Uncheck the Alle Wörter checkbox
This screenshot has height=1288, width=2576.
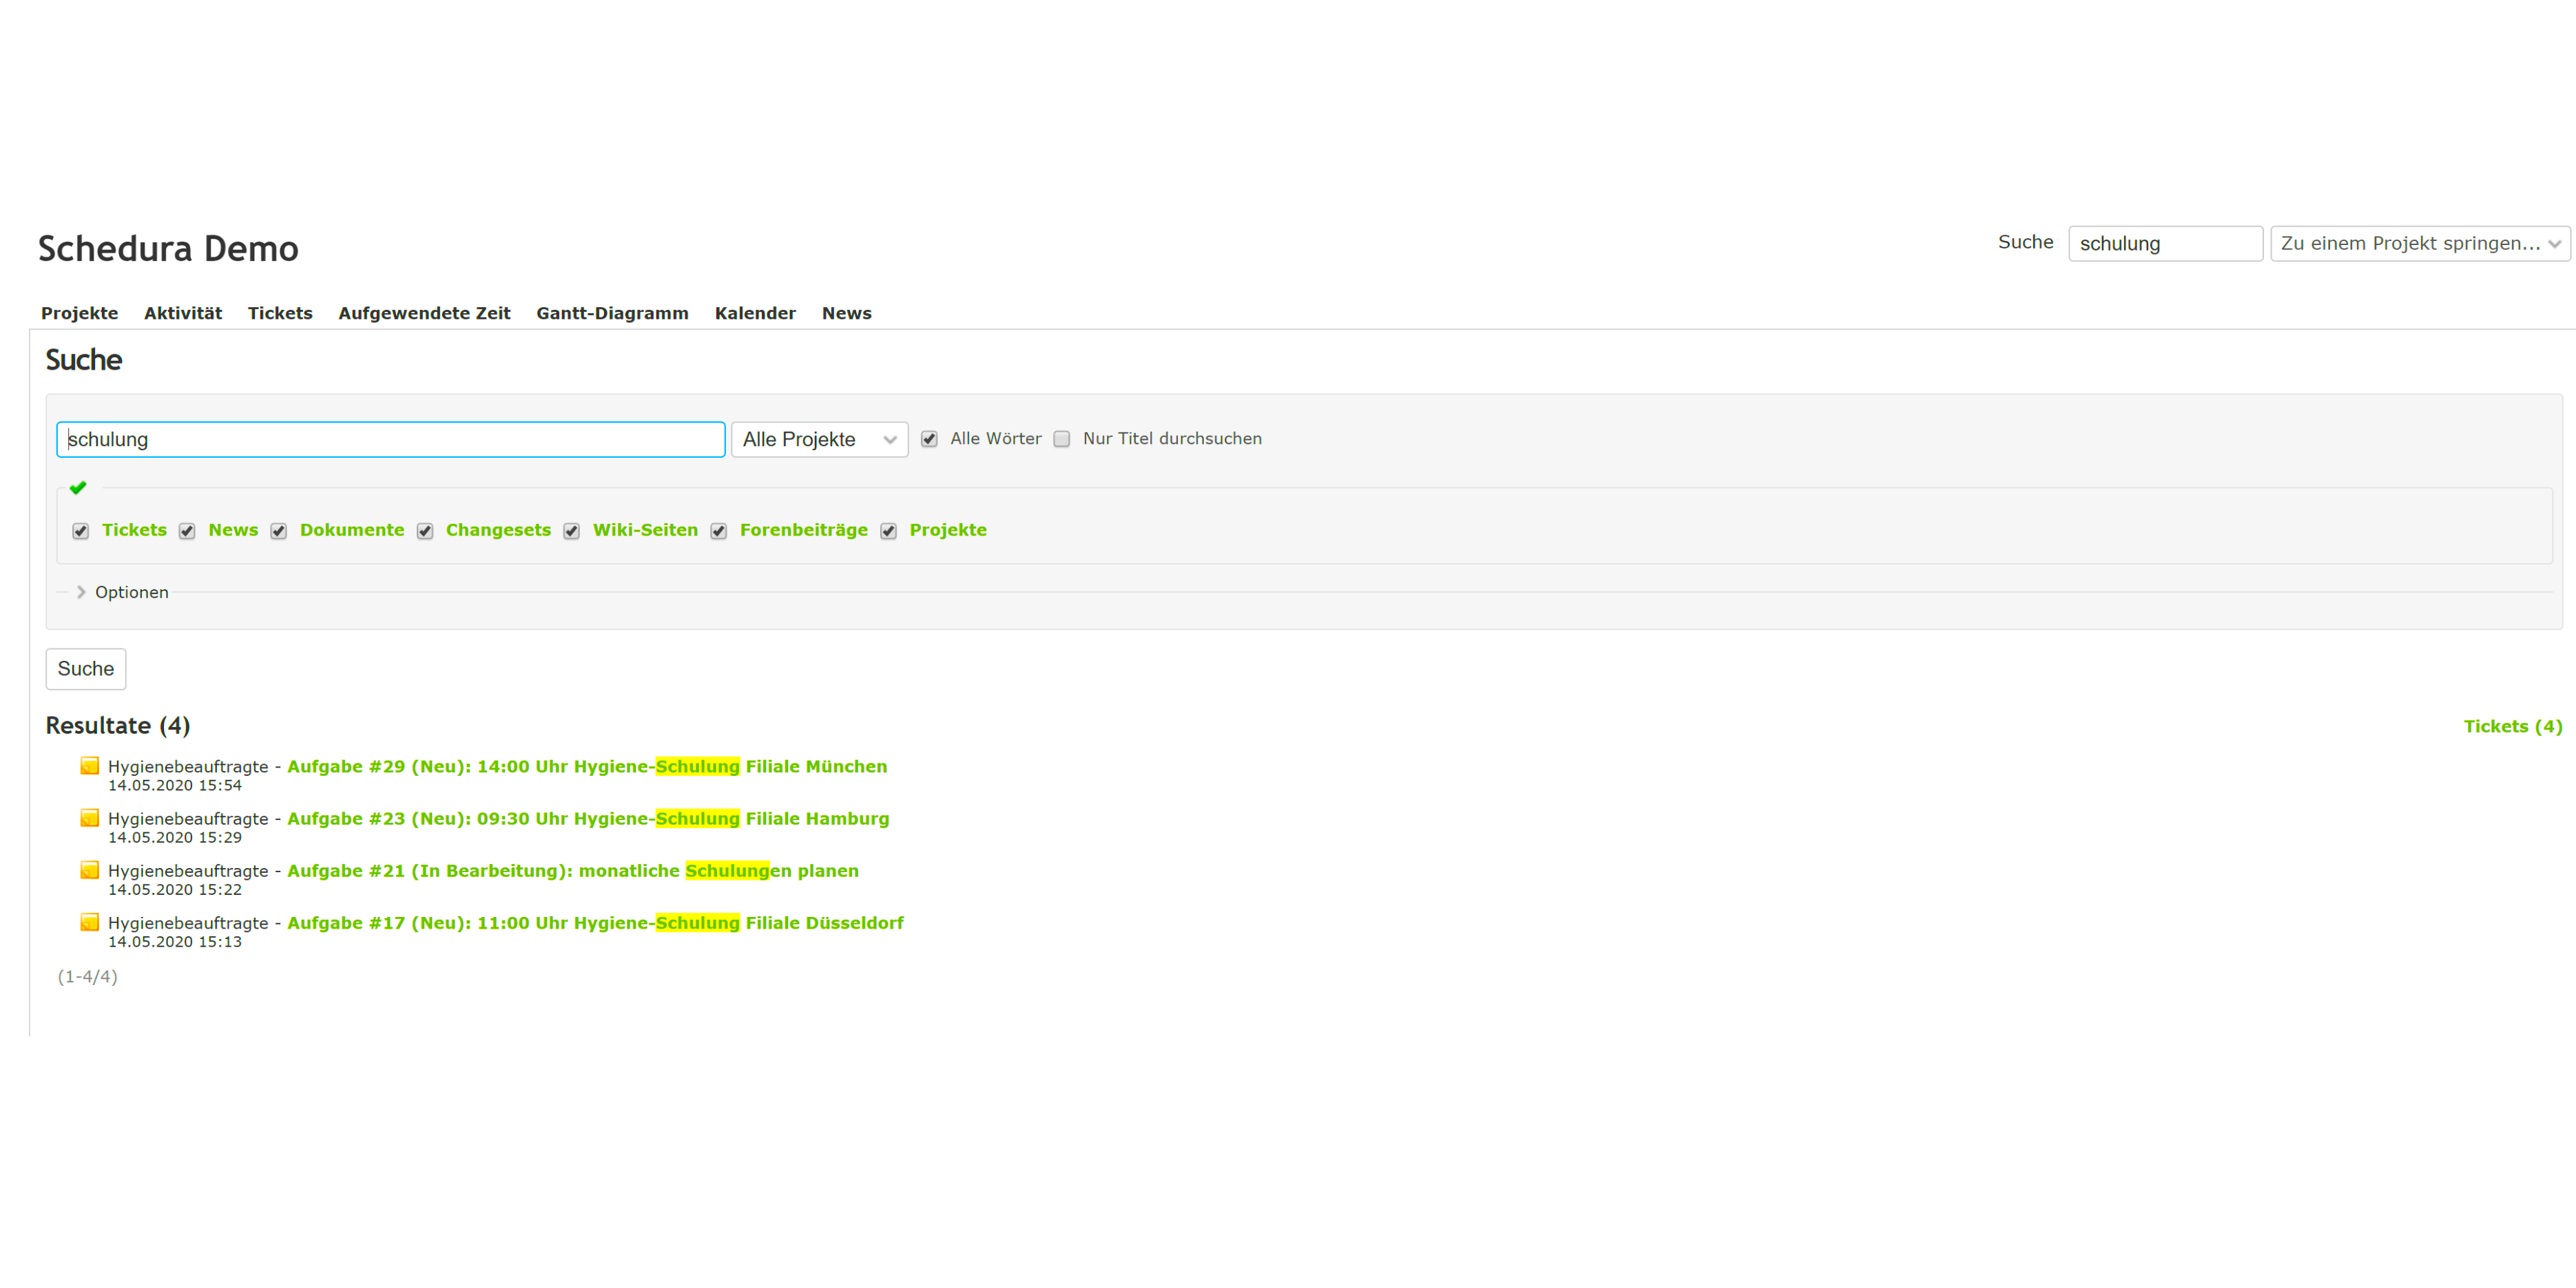(x=929, y=440)
